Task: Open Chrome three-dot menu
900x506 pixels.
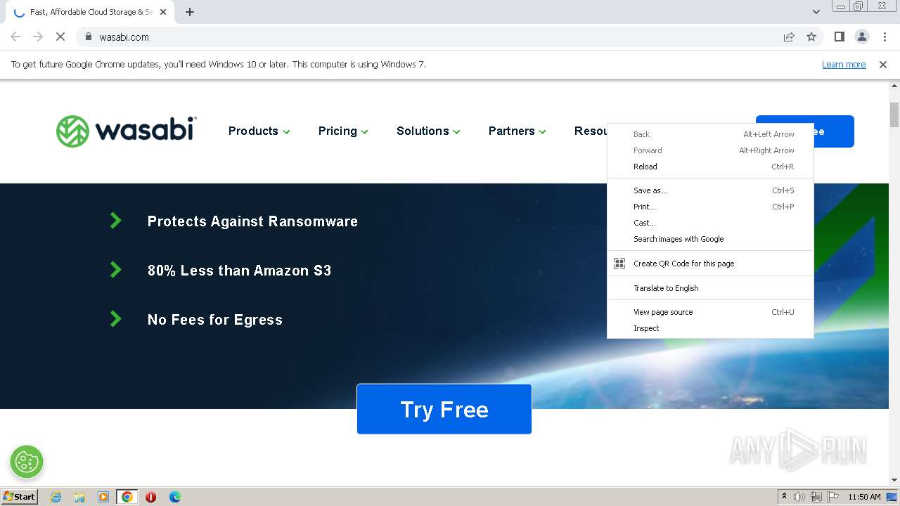Action: [x=885, y=37]
